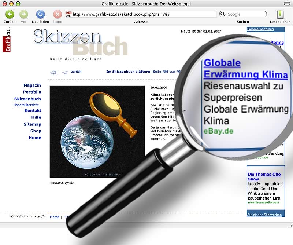Click the Nulla dies sine linea tagline

click(x=76, y=59)
